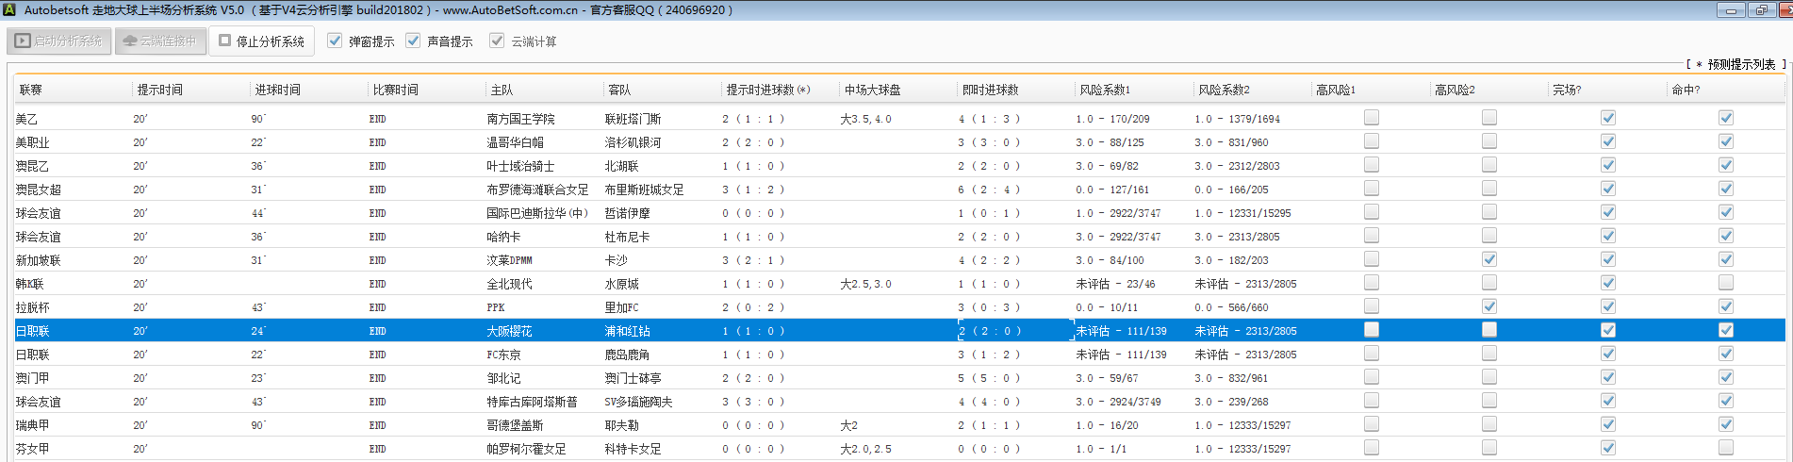Check the 命中? box in the 韩K联 row
Image resolution: width=1793 pixels, height=462 pixels.
point(1726,283)
